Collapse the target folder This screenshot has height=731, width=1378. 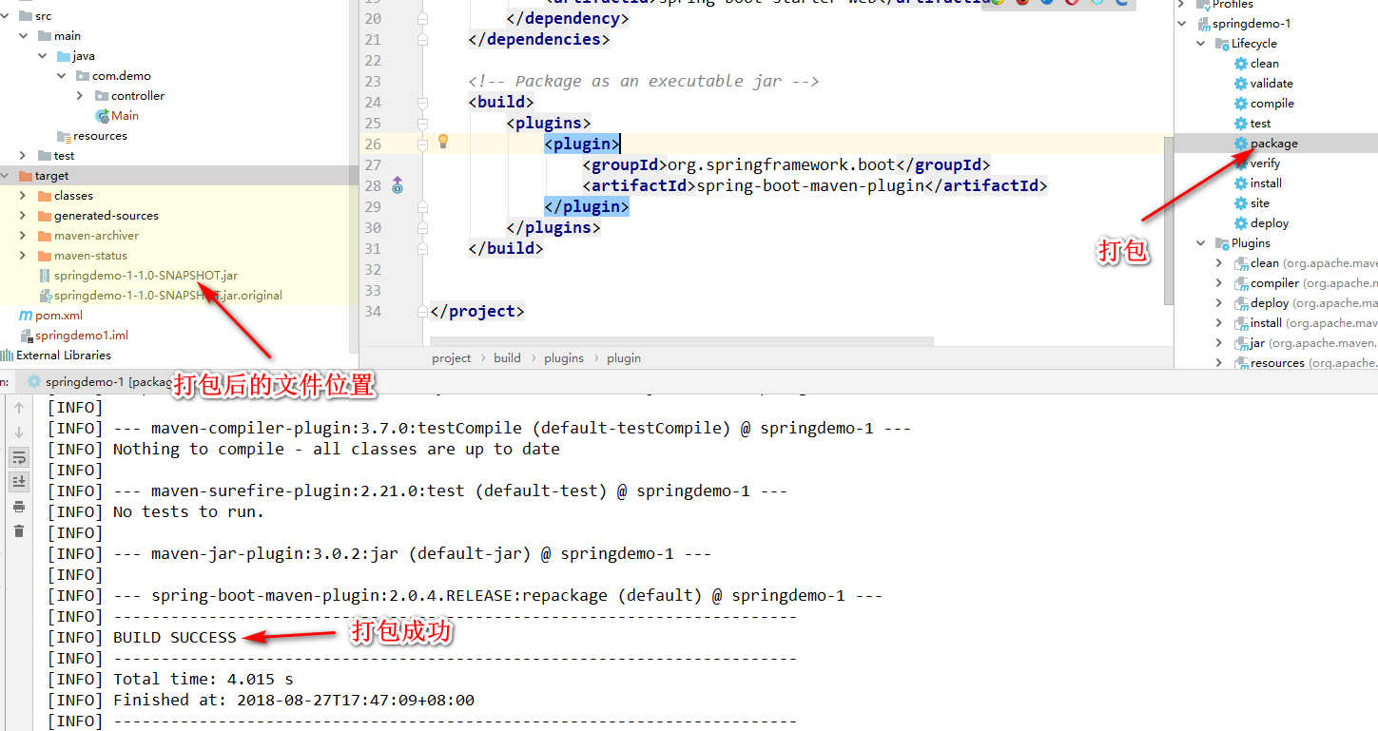click(x=4, y=176)
